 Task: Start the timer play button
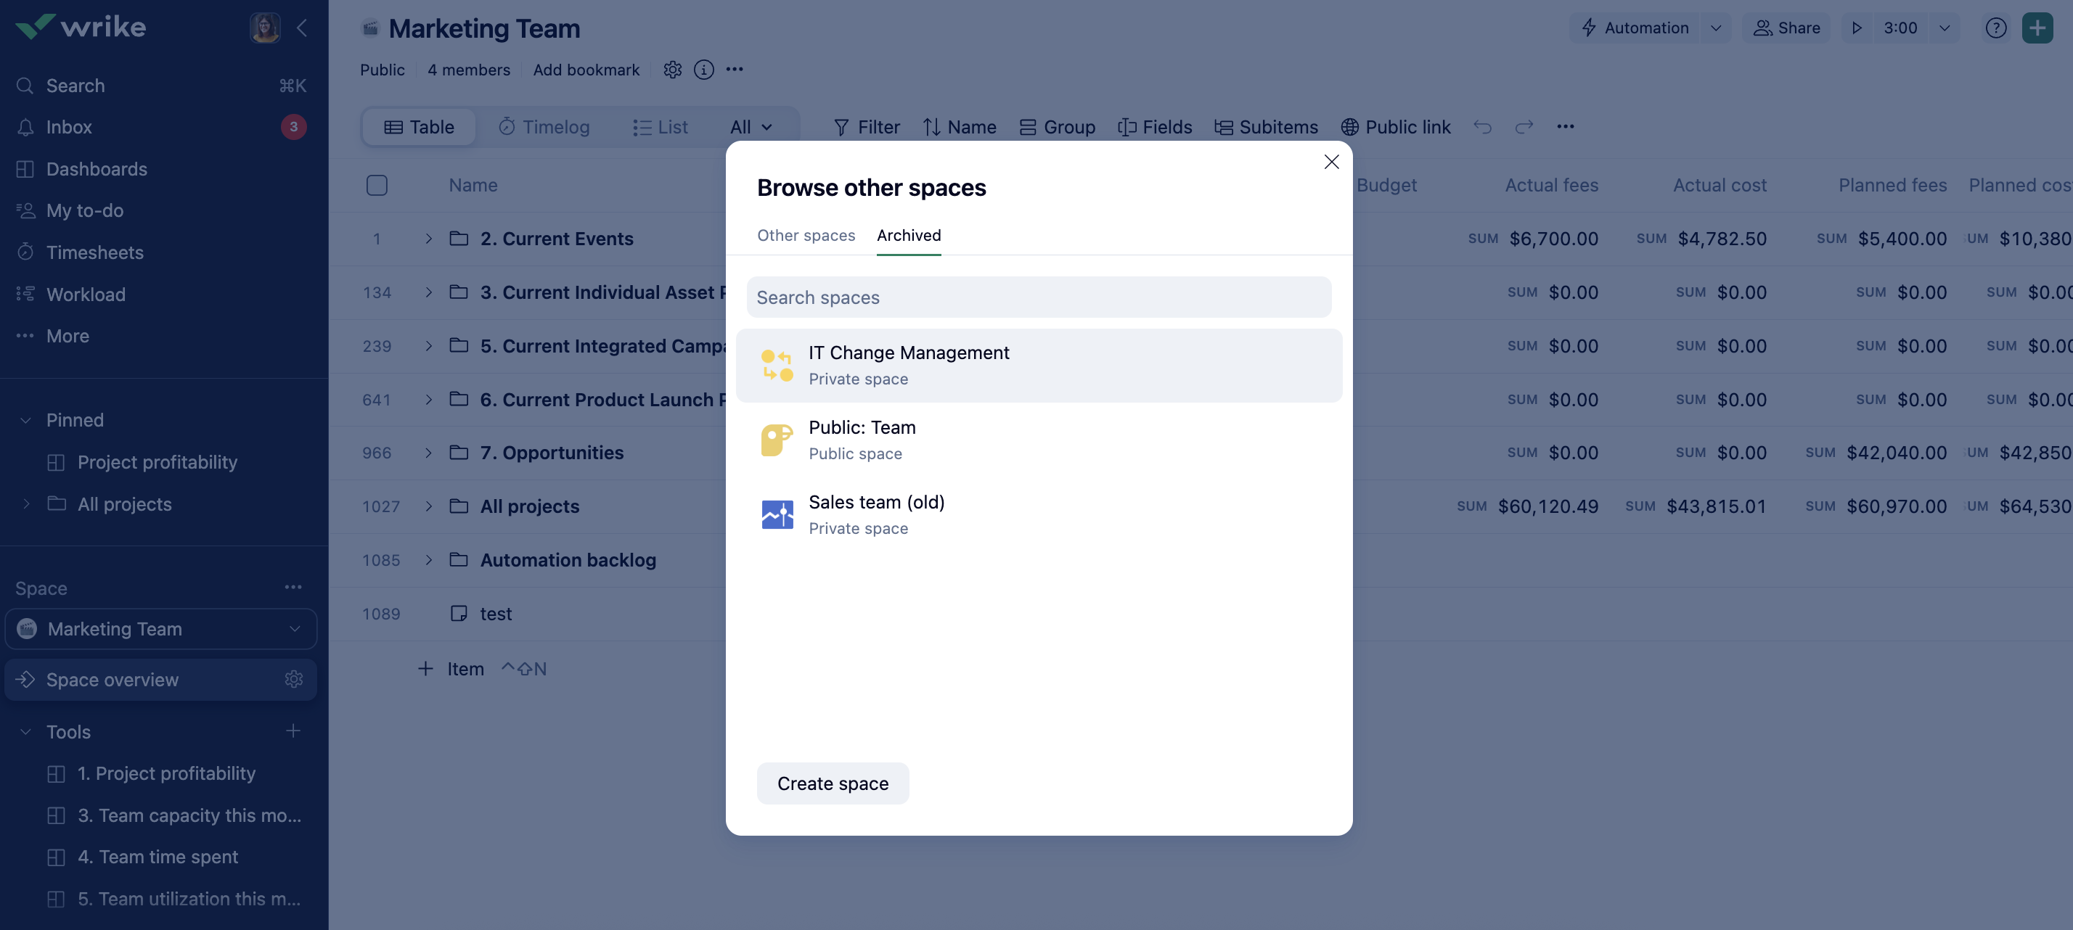pyautogui.click(x=1857, y=28)
